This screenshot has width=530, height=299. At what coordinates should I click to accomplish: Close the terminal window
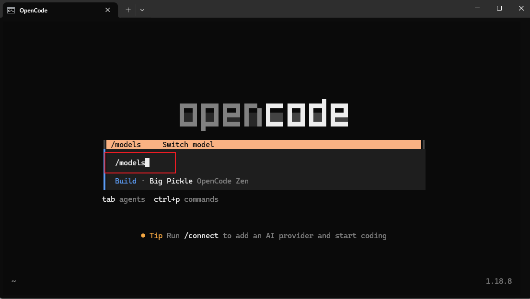click(521, 8)
